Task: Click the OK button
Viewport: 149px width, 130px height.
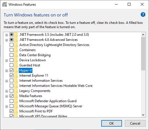Action: 111,123
